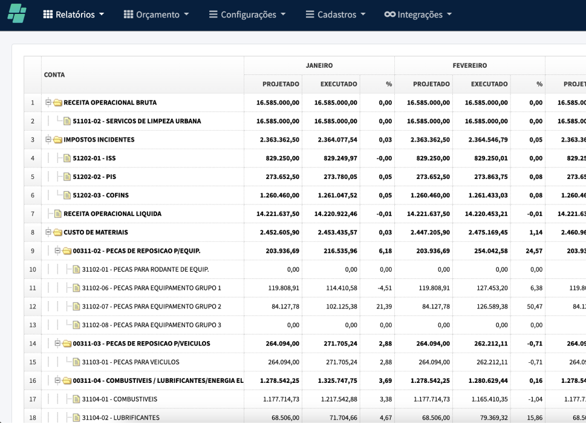Screen dimensions: 586x424
Task: Click document icon for 31104-01 - COMBUSTIVEIS
Action: pyautogui.click(x=76, y=399)
